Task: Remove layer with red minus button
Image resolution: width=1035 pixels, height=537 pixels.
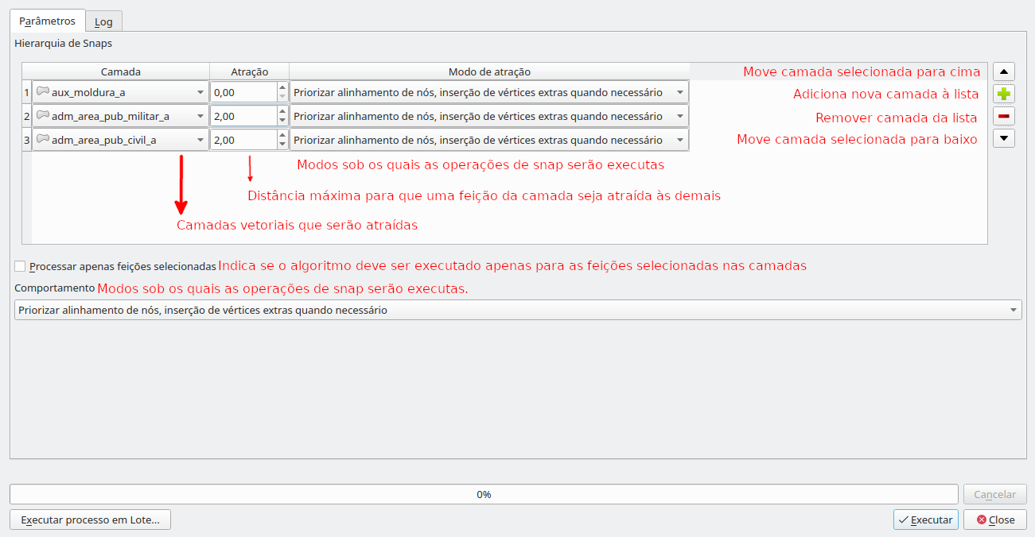Action: click(x=1004, y=117)
